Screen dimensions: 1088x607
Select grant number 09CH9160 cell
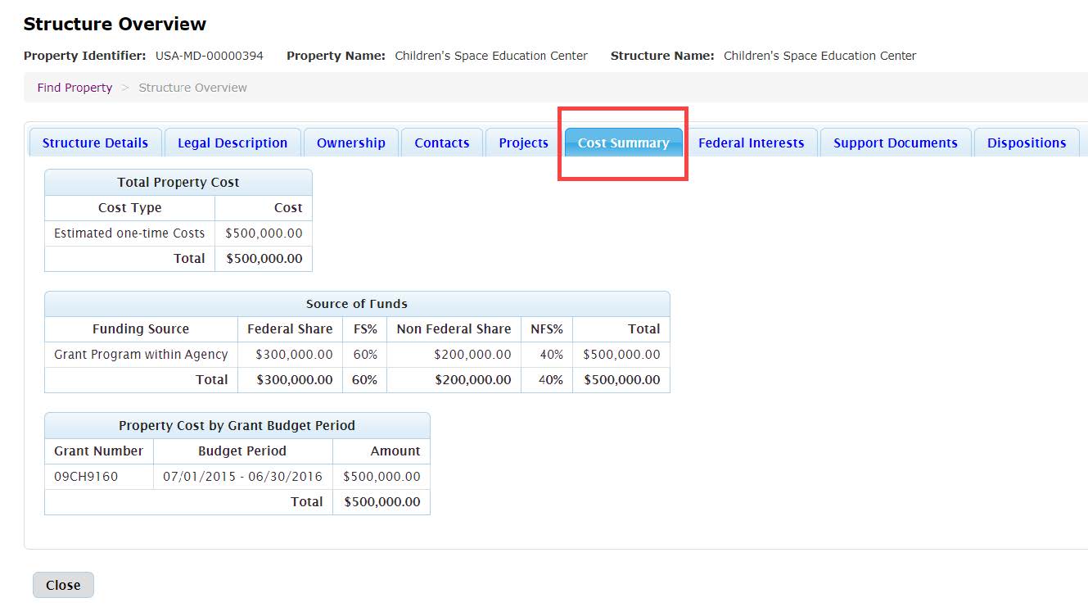click(x=86, y=476)
